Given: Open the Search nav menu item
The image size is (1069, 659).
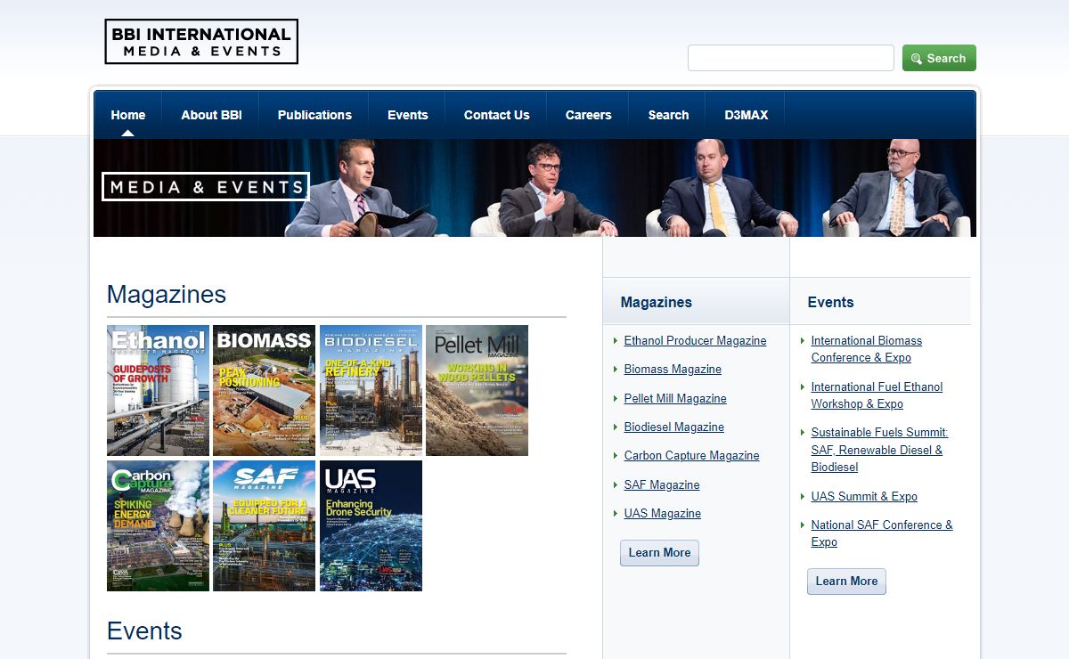Looking at the screenshot, I should coord(668,115).
